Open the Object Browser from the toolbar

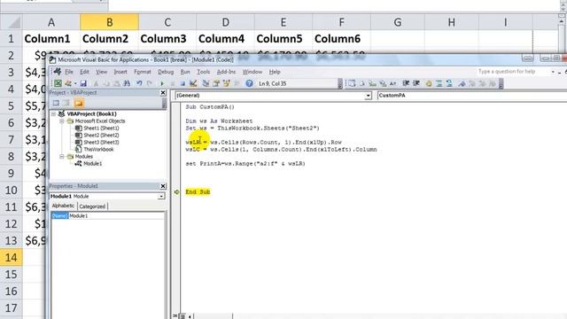click(x=227, y=83)
